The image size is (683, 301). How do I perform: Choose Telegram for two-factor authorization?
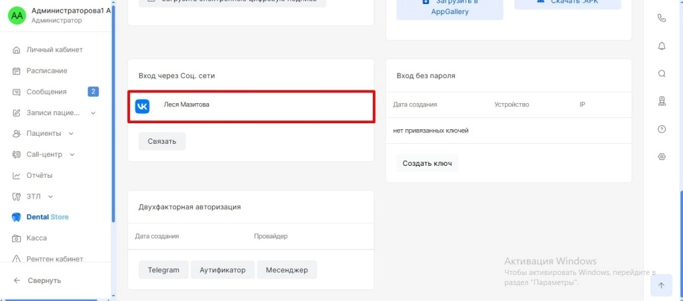(163, 270)
